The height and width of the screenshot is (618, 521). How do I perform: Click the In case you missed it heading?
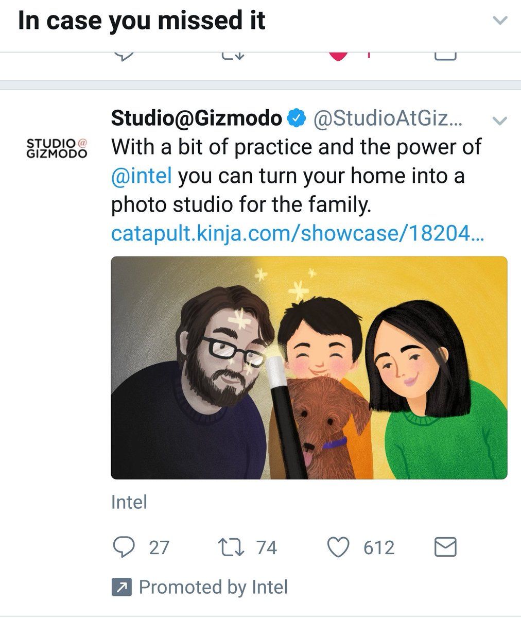[x=142, y=21]
